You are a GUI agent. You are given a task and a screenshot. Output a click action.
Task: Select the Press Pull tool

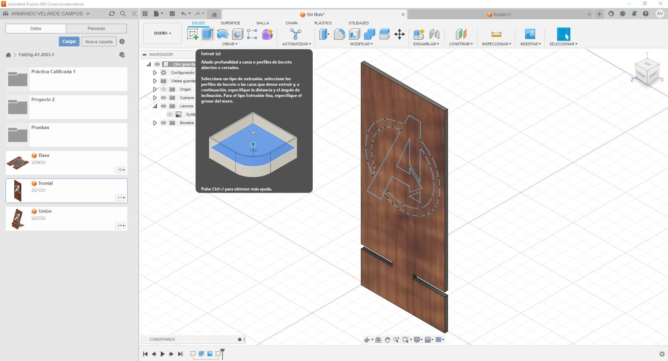tap(324, 34)
